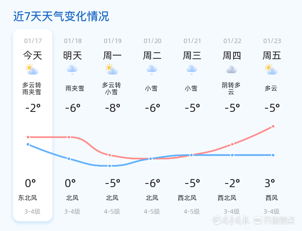Screen dimensions: 302x231
Task: Click Thursday's overcast cloud icon
Action: (232, 70)
